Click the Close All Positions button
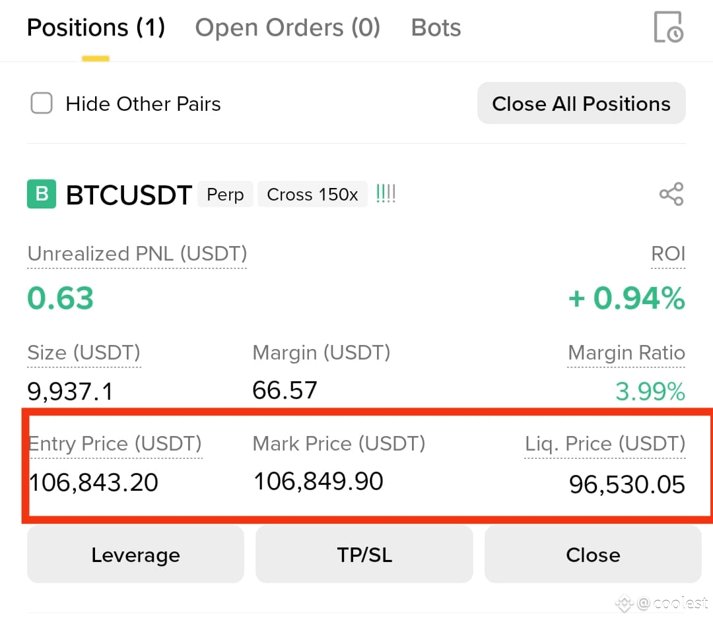Image resolution: width=713 pixels, height=620 pixels. (x=581, y=103)
